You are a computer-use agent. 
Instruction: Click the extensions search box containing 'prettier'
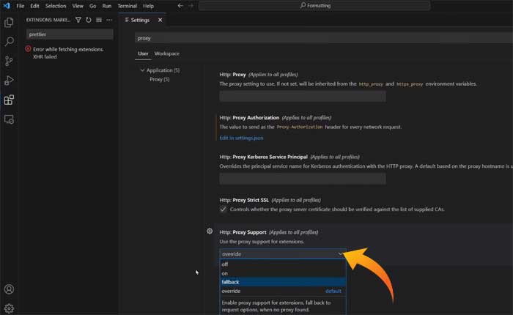point(70,34)
